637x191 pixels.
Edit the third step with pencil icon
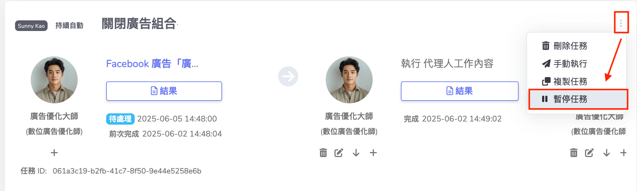(589, 153)
